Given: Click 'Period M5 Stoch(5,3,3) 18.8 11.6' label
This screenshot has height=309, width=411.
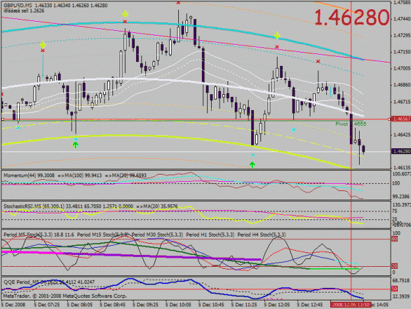Looking at the screenshot, I should (39, 235).
